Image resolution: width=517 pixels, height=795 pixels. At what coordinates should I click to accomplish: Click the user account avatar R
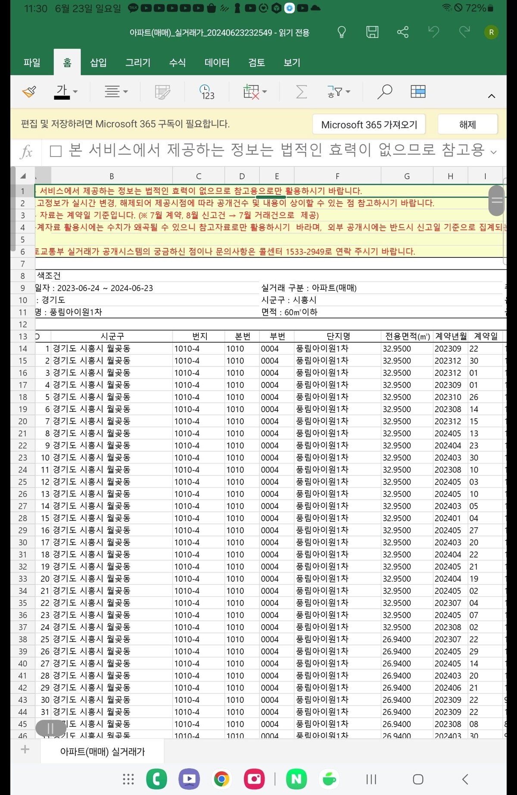(x=491, y=32)
